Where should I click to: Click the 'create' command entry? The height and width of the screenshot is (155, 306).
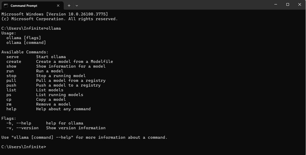click(14, 61)
